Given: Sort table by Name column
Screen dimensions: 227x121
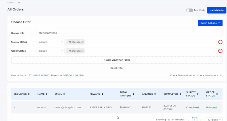Looking at the screenshot, I should point(47,94).
